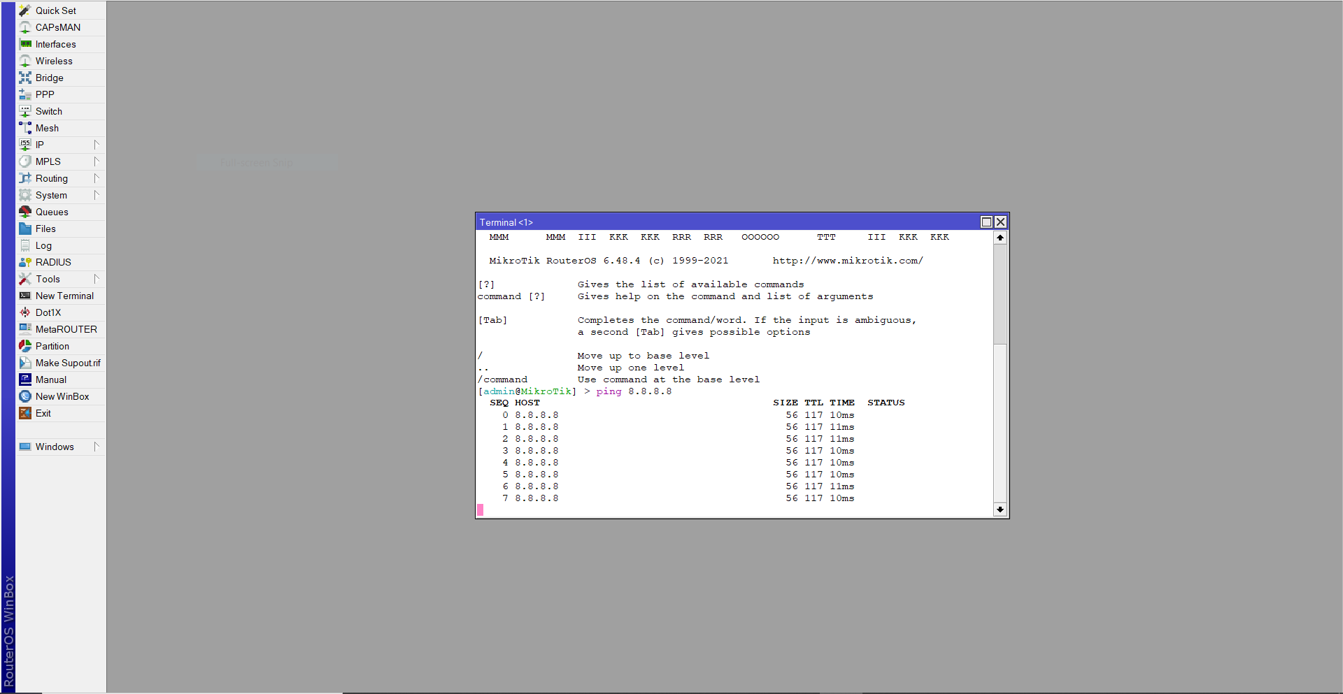Select the Make Supout.rif label
This screenshot has width=1343, height=694.
pyautogui.click(x=68, y=363)
